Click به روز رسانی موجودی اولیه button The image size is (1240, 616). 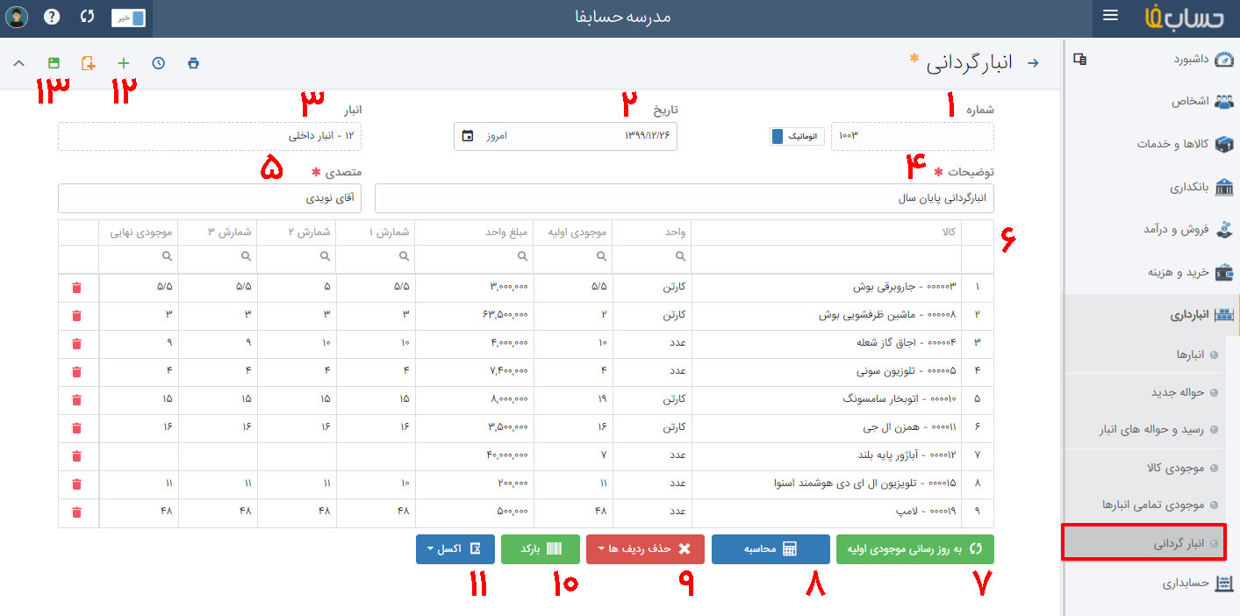point(915,549)
